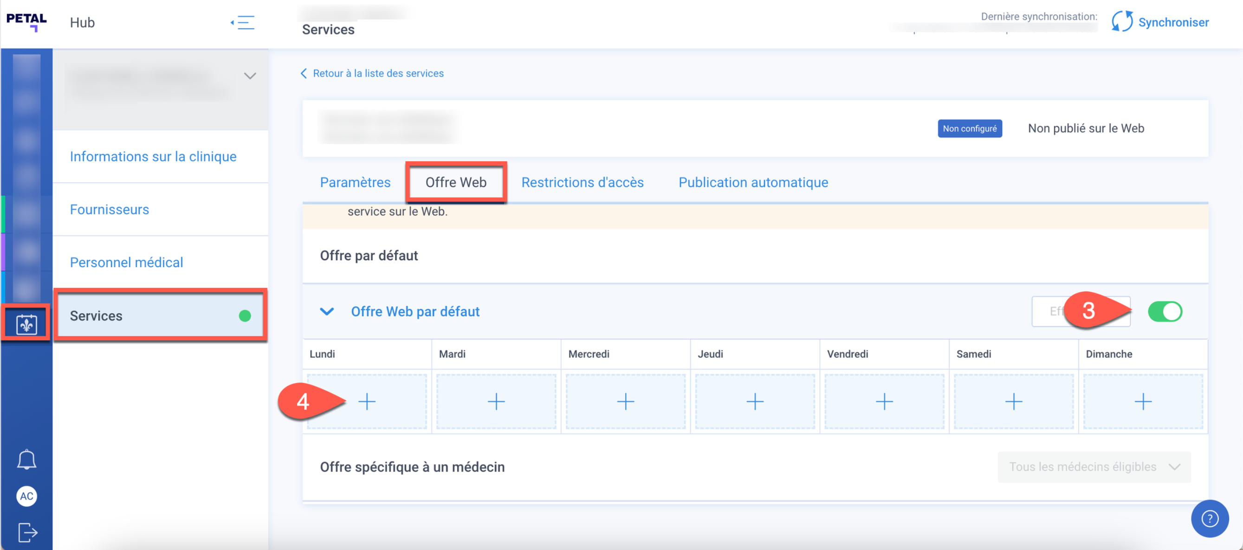Switch to the Offre Web tab
Image resolution: width=1243 pixels, height=550 pixels.
click(x=455, y=182)
